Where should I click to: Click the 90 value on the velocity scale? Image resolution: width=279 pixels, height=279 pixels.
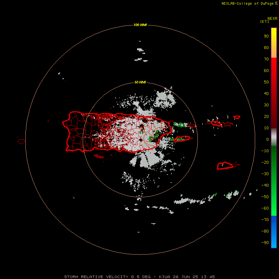pyautogui.click(x=266, y=36)
